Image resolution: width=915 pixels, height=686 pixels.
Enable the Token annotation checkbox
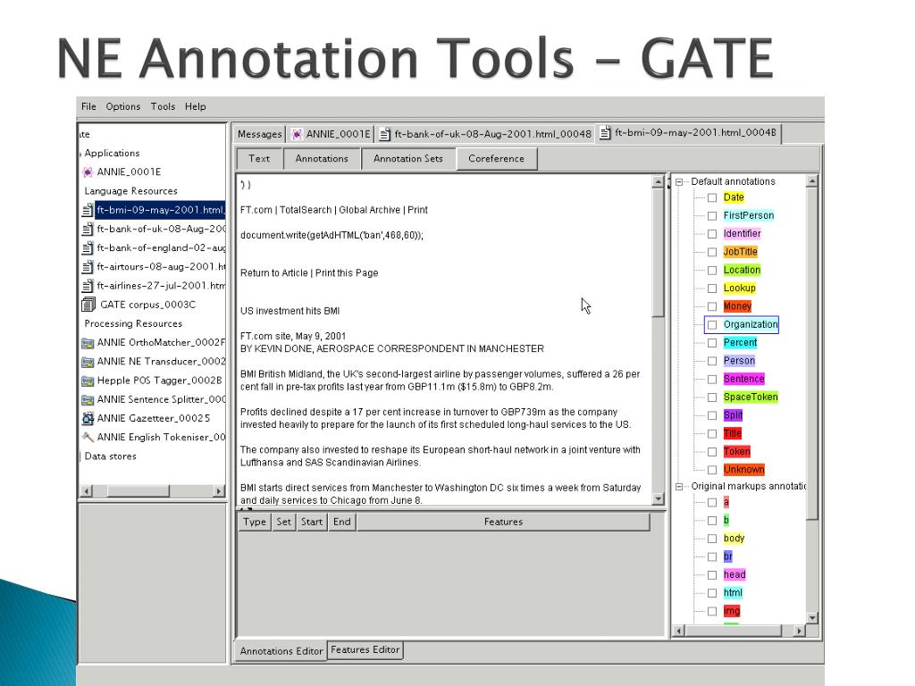coord(712,451)
